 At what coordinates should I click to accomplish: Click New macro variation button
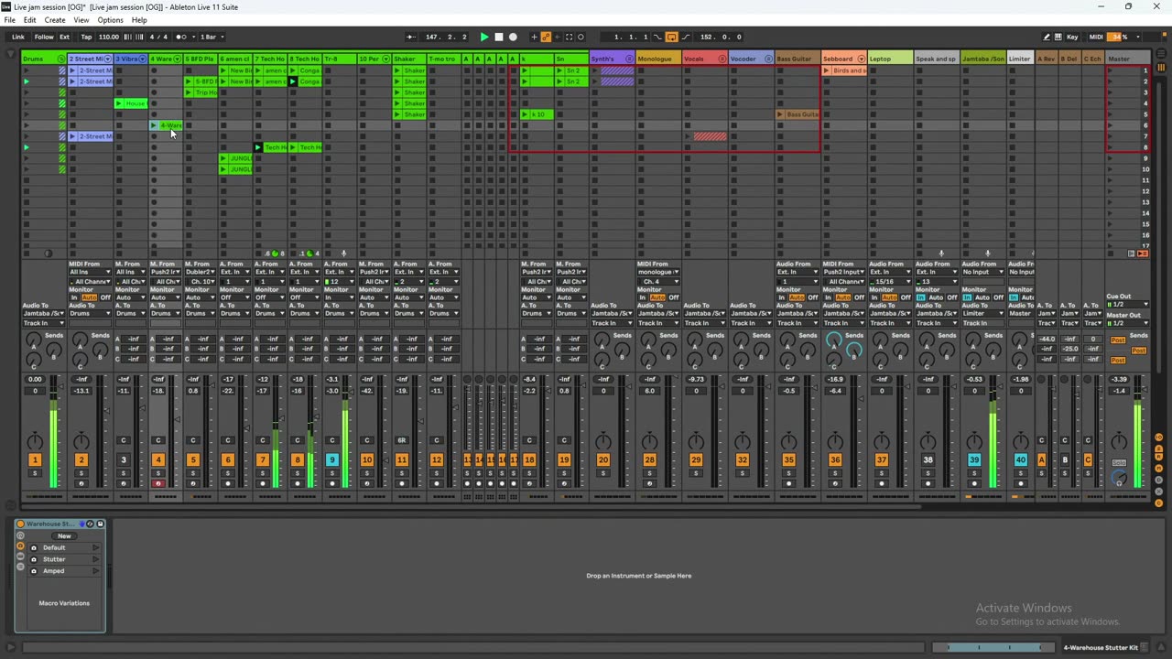pos(64,536)
